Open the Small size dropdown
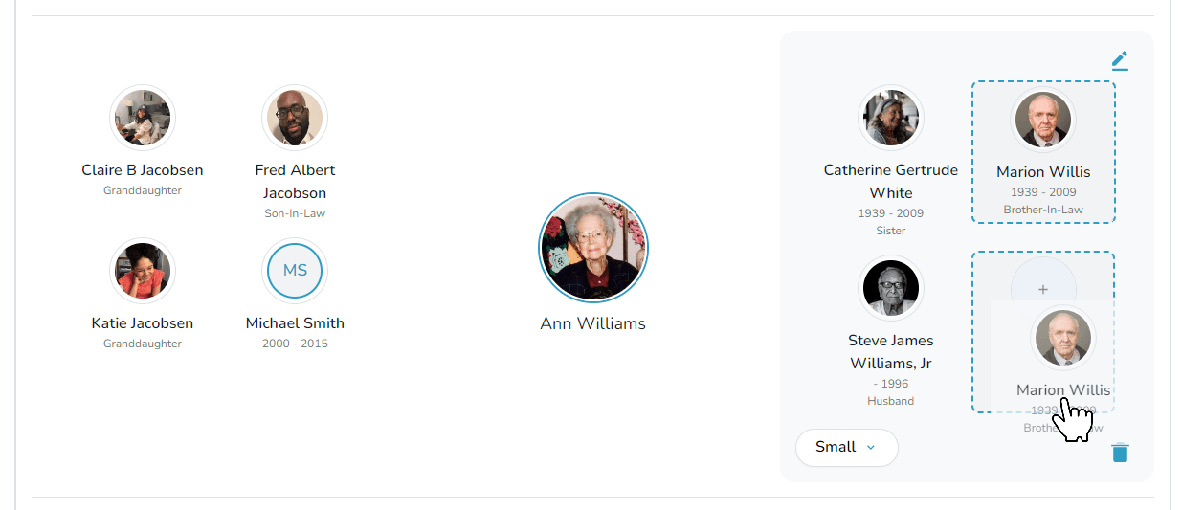 [846, 447]
